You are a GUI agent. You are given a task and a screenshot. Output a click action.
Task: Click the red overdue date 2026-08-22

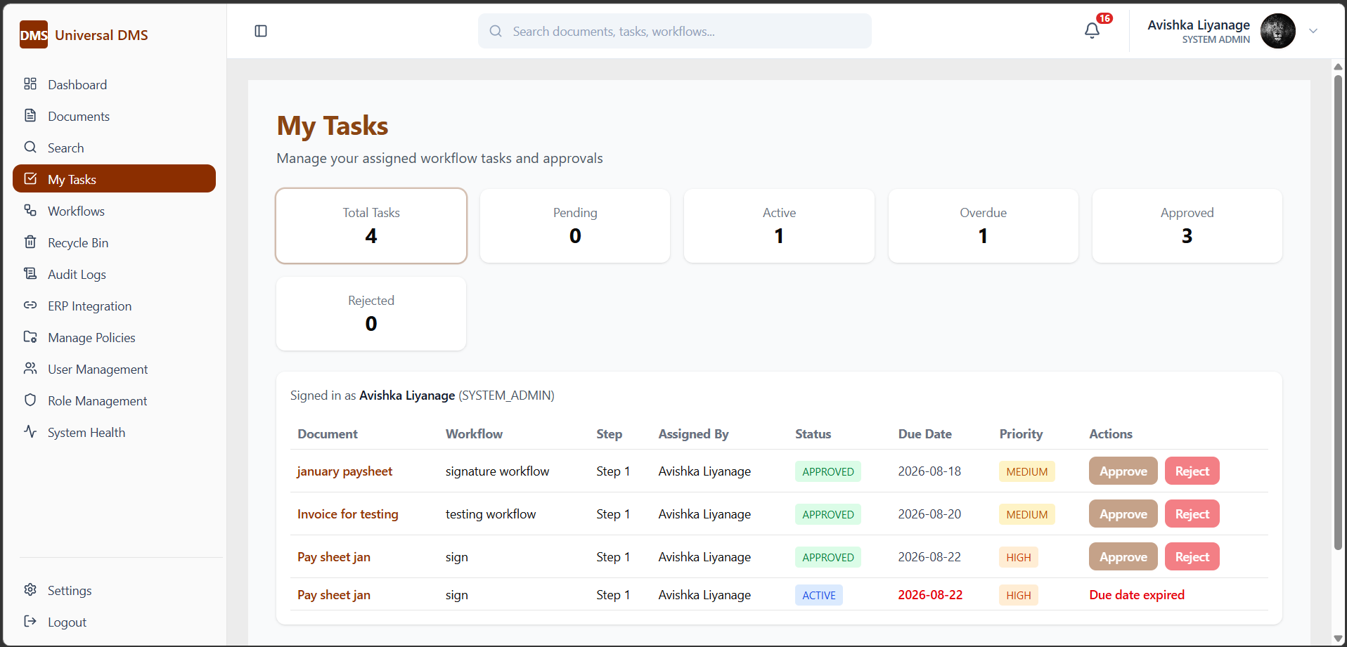pyautogui.click(x=929, y=595)
